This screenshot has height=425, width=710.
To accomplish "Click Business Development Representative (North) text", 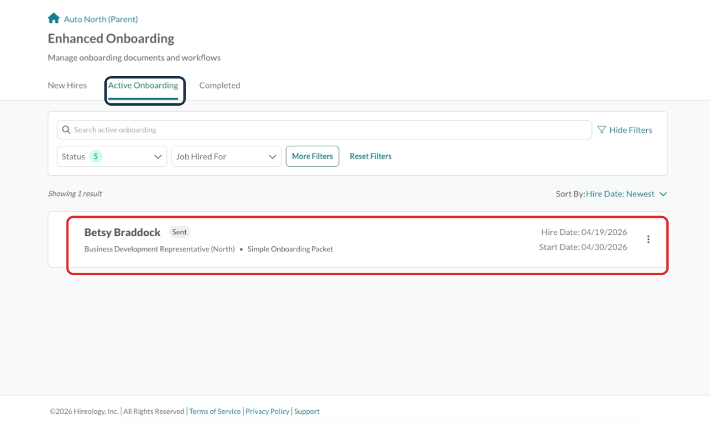I will (x=159, y=249).
